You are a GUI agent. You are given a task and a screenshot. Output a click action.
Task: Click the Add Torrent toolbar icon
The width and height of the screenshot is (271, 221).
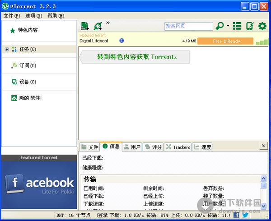[85, 26]
